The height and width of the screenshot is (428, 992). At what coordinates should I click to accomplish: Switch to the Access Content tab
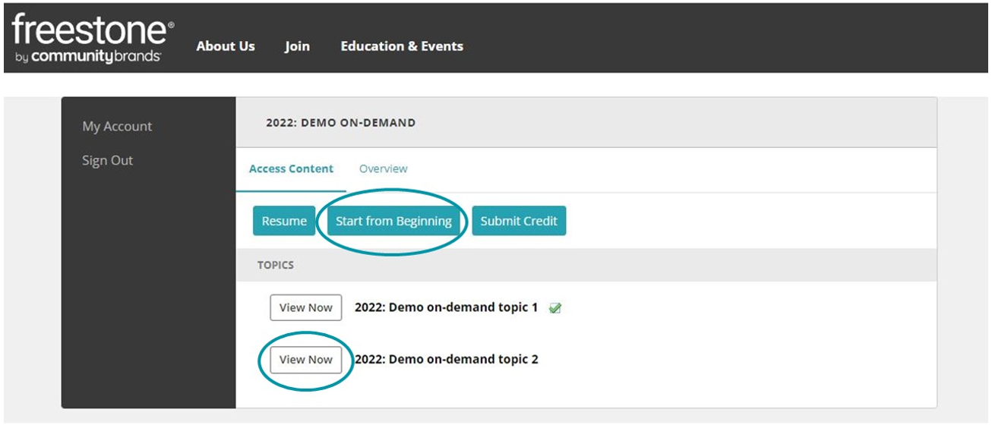pyautogui.click(x=291, y=168)
